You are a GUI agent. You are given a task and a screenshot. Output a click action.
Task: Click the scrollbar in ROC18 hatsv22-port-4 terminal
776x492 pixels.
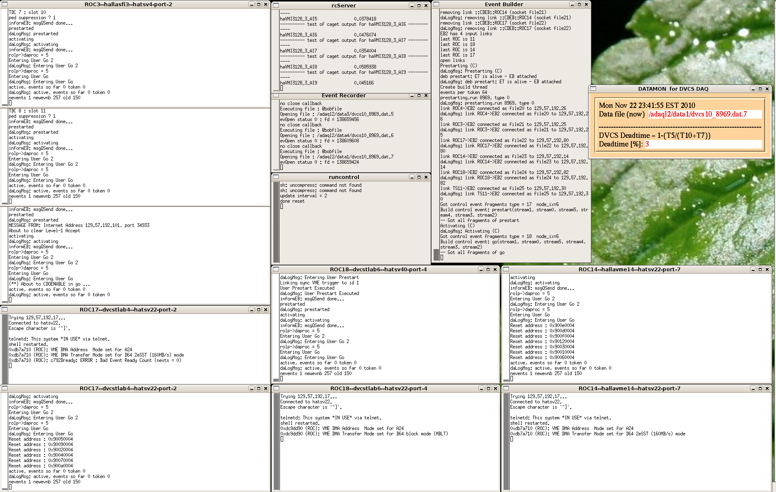tap(276, 442)
